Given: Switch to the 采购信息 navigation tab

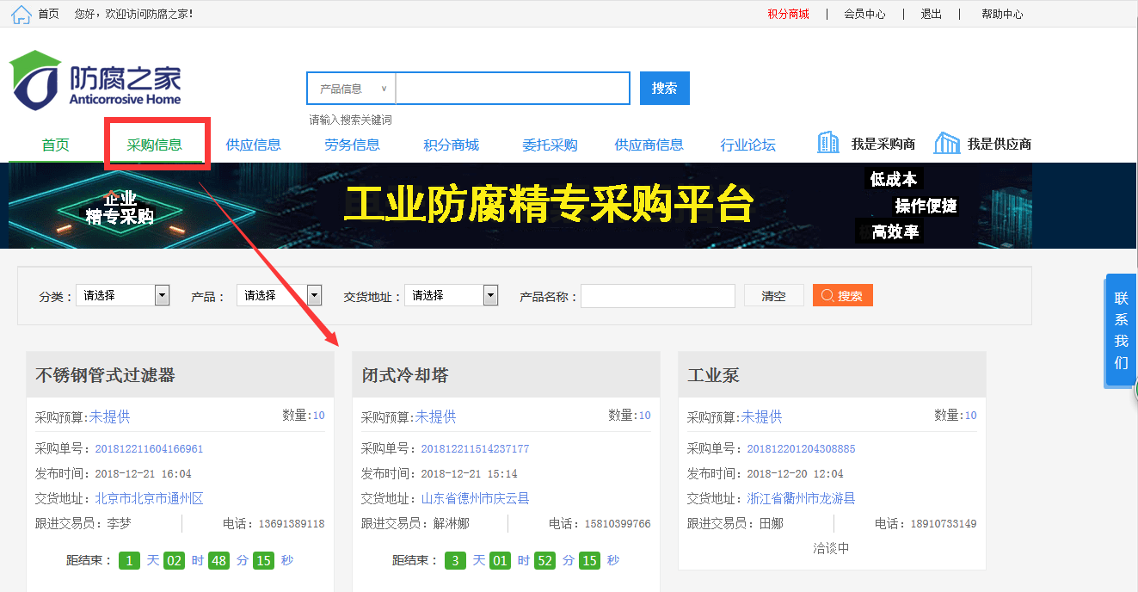Looking at the screenshot, I should pyautogui.click(x=155, y=145).
